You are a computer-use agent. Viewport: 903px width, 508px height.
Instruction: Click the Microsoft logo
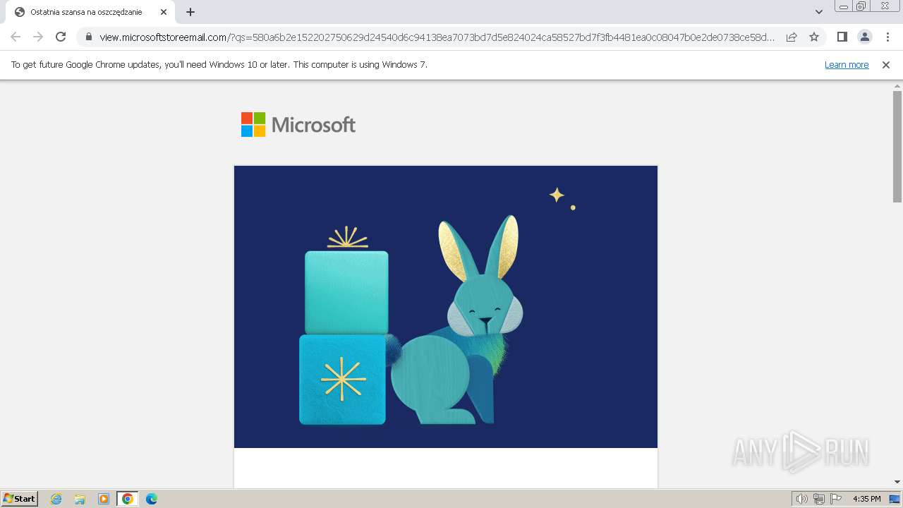point(298,125)
